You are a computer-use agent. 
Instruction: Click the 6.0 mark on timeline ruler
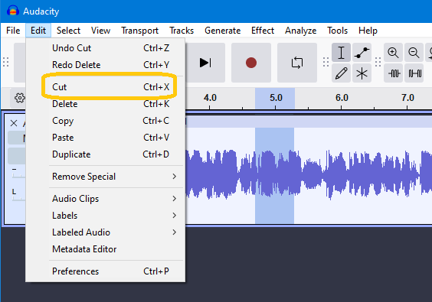[x=342, y=98]
